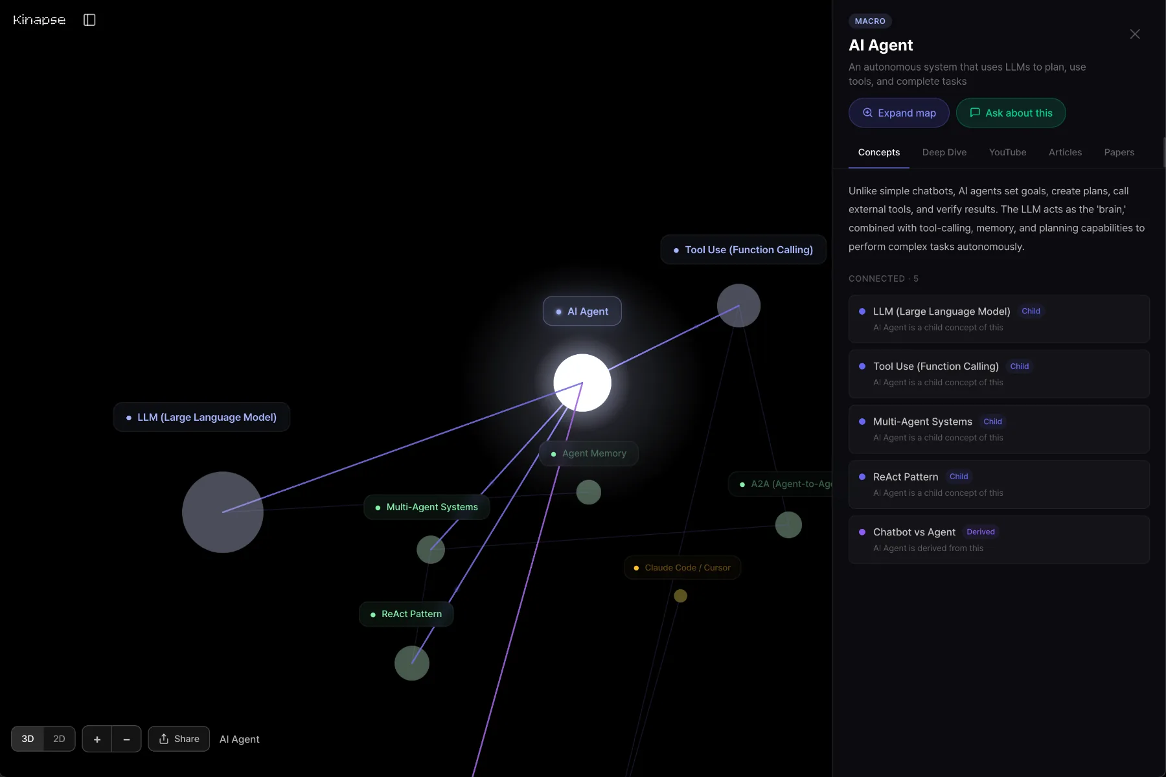Close the AI Agent details panel
The width and height of the screenshot is (1166, 777).
coord(1135,34)
